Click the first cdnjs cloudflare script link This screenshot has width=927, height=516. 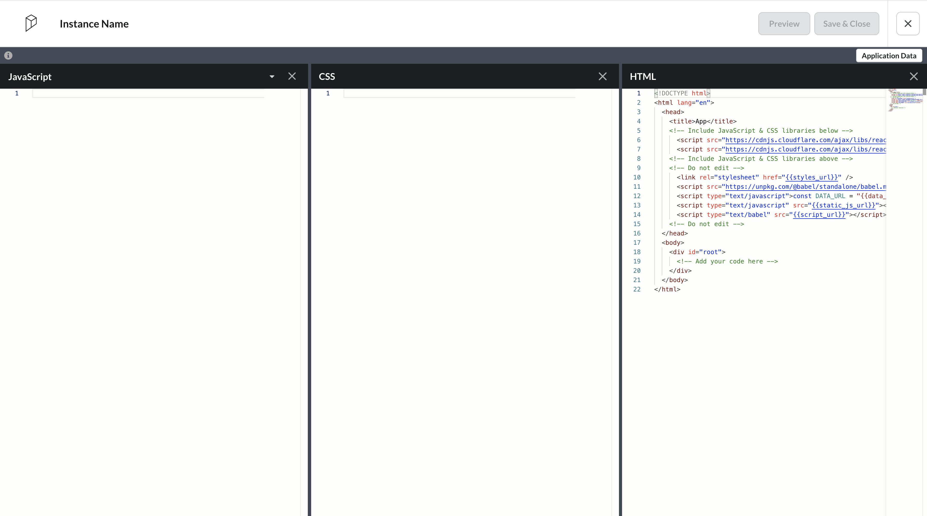[805, 140]
